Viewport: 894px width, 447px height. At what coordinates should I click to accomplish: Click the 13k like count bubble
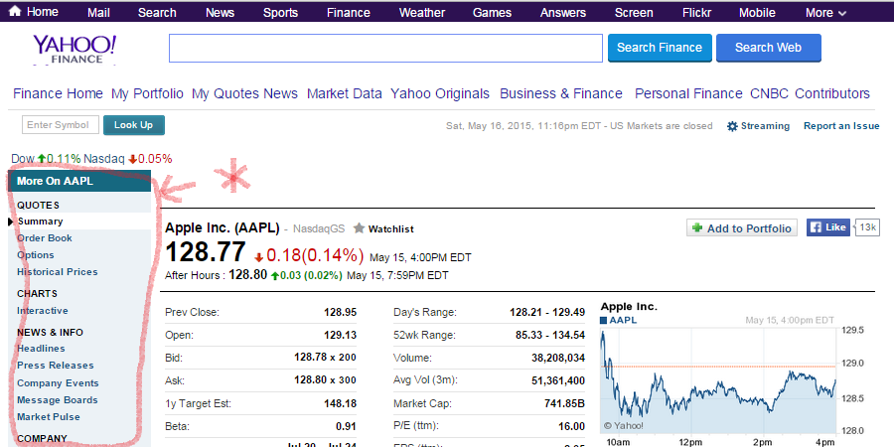point(866,226)
